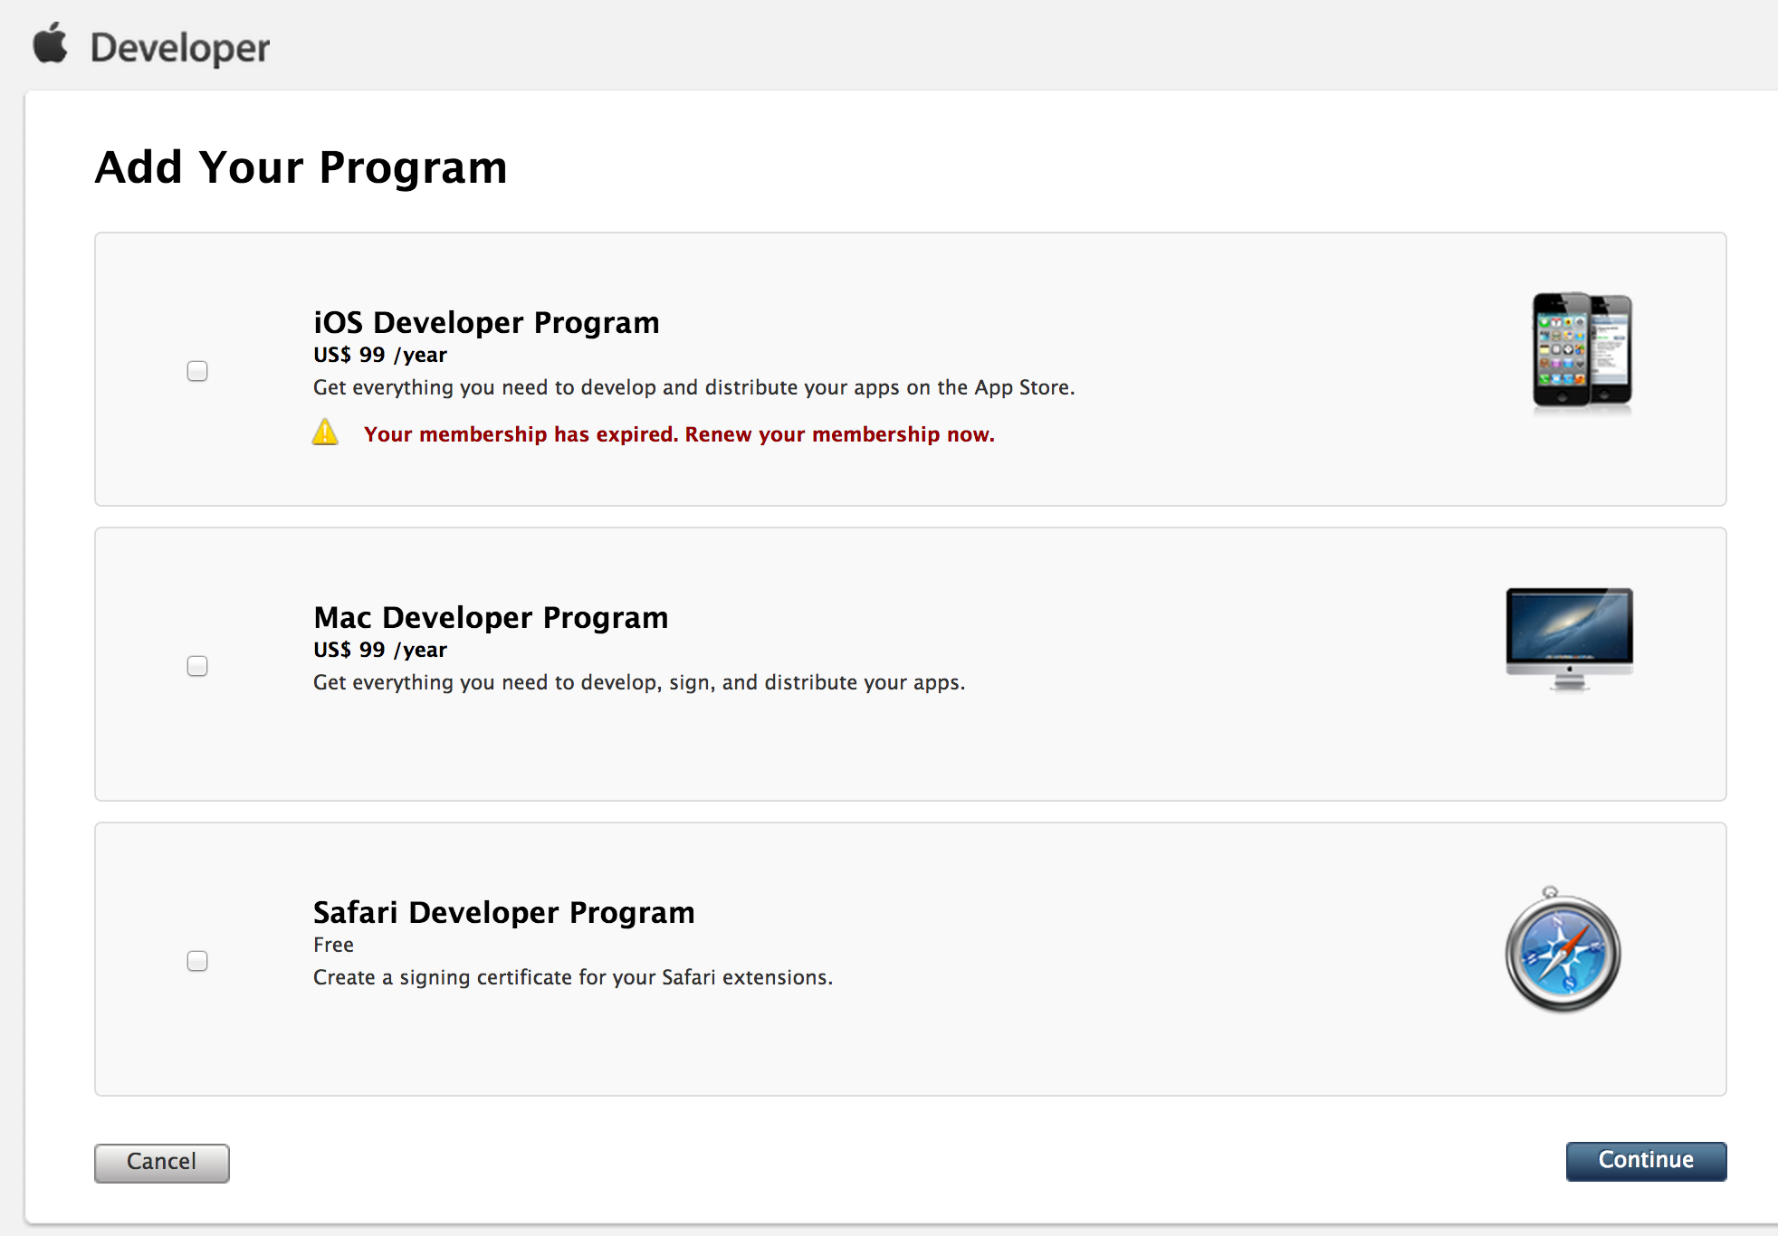Image resolution: width=1778 pixels, height=1236 pixels.
Task: Click the Continue button
Action: [x=1646, y=1161]
